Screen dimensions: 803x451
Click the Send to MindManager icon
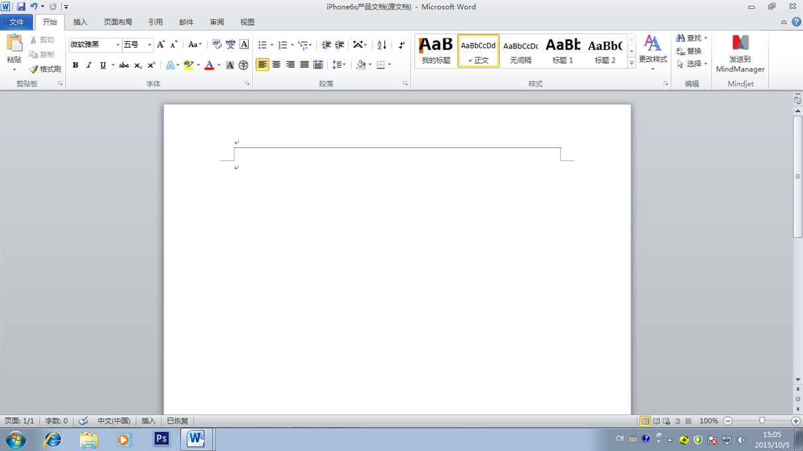[x=740, y=54]
